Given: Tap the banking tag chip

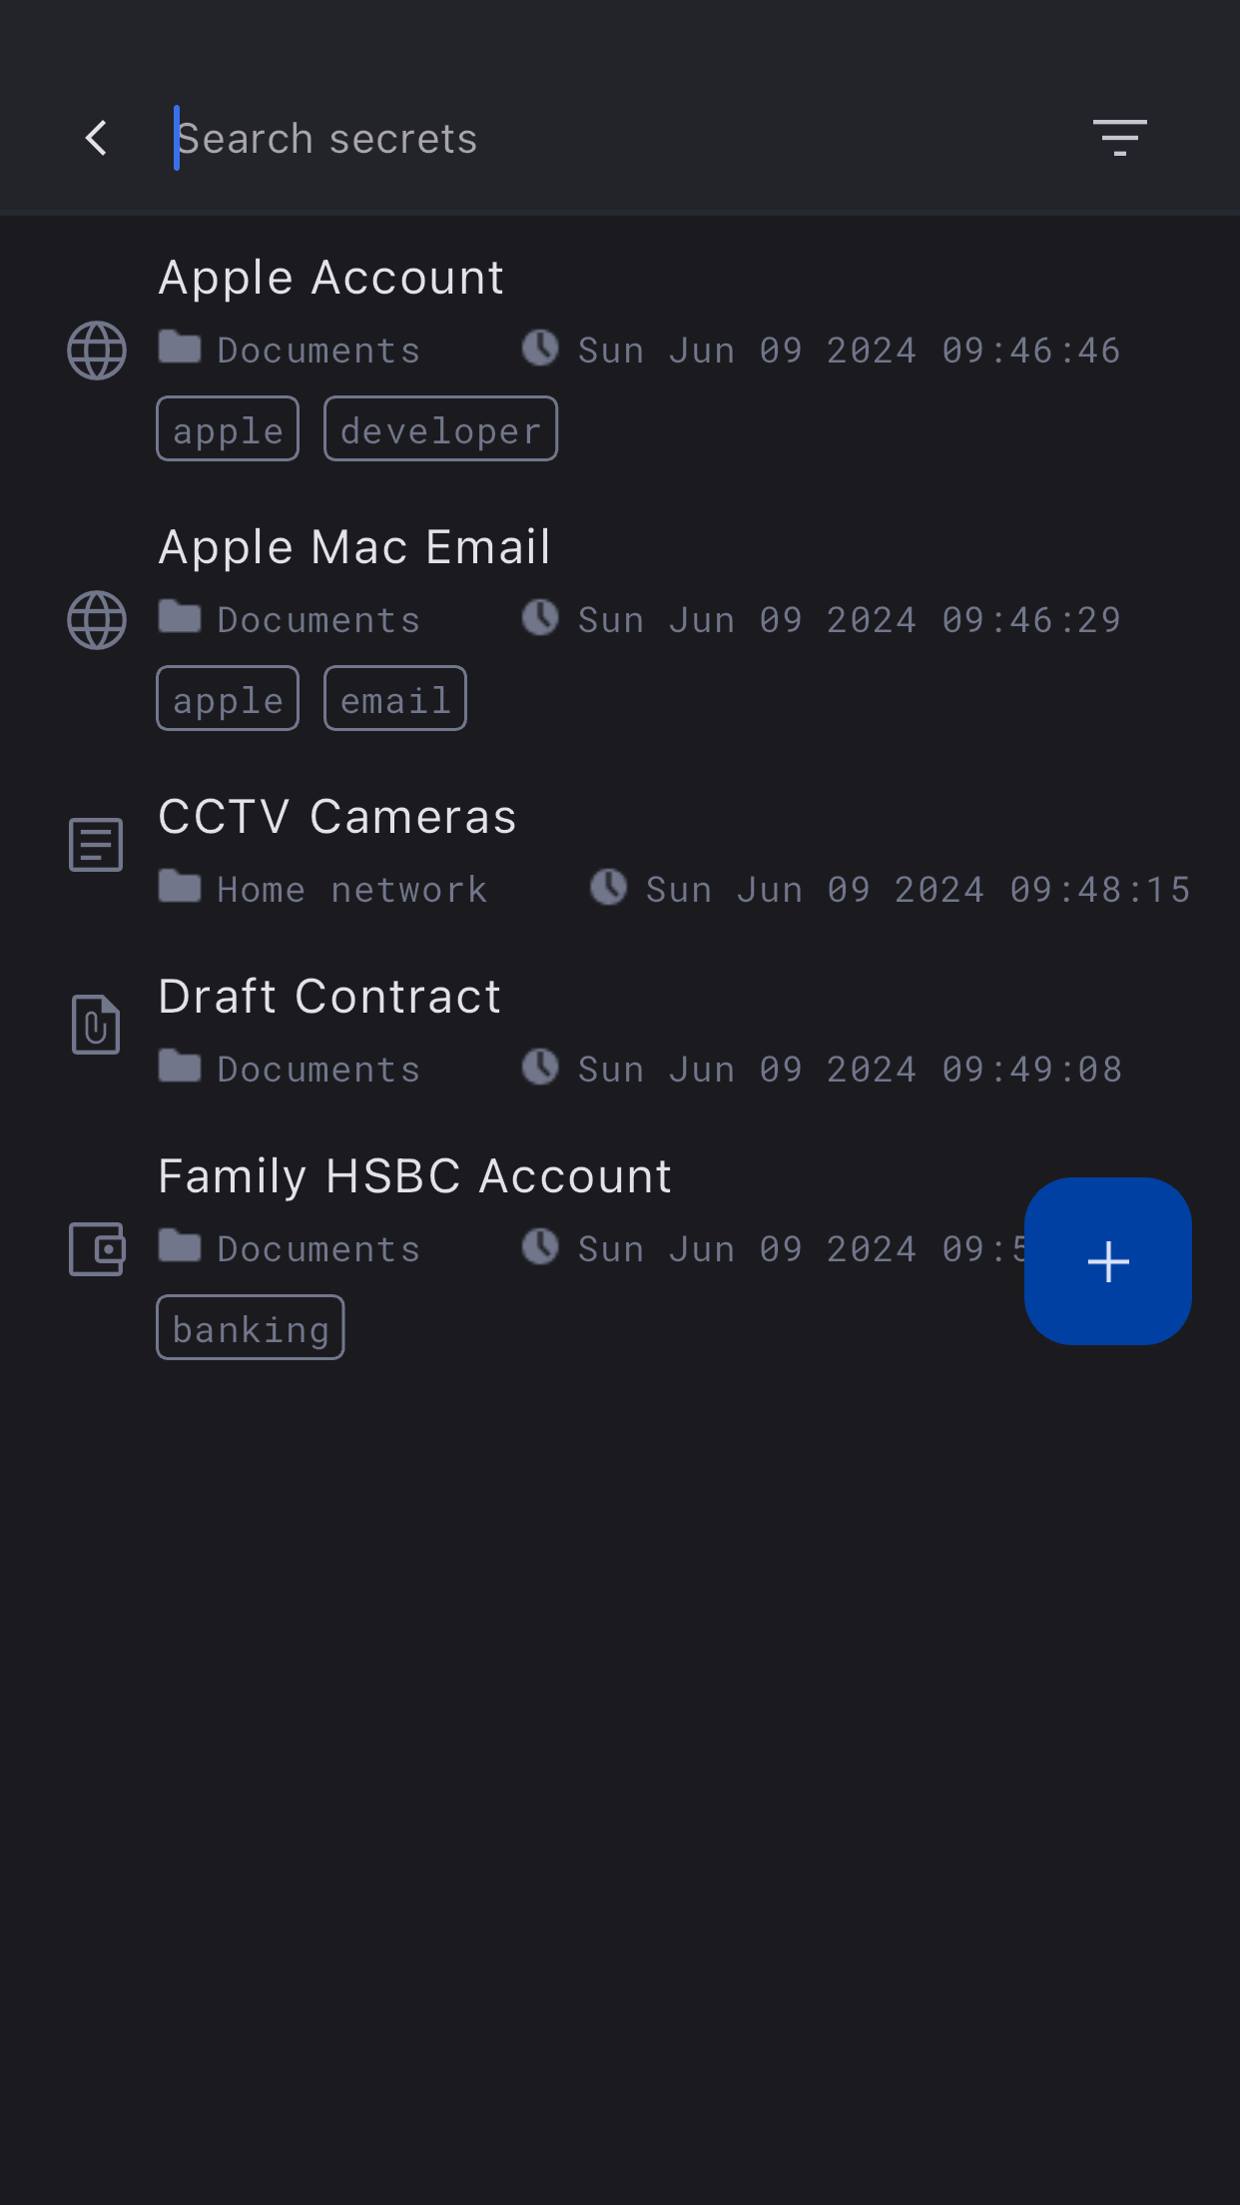Looking at the screenshot, I should [251, 1328].
